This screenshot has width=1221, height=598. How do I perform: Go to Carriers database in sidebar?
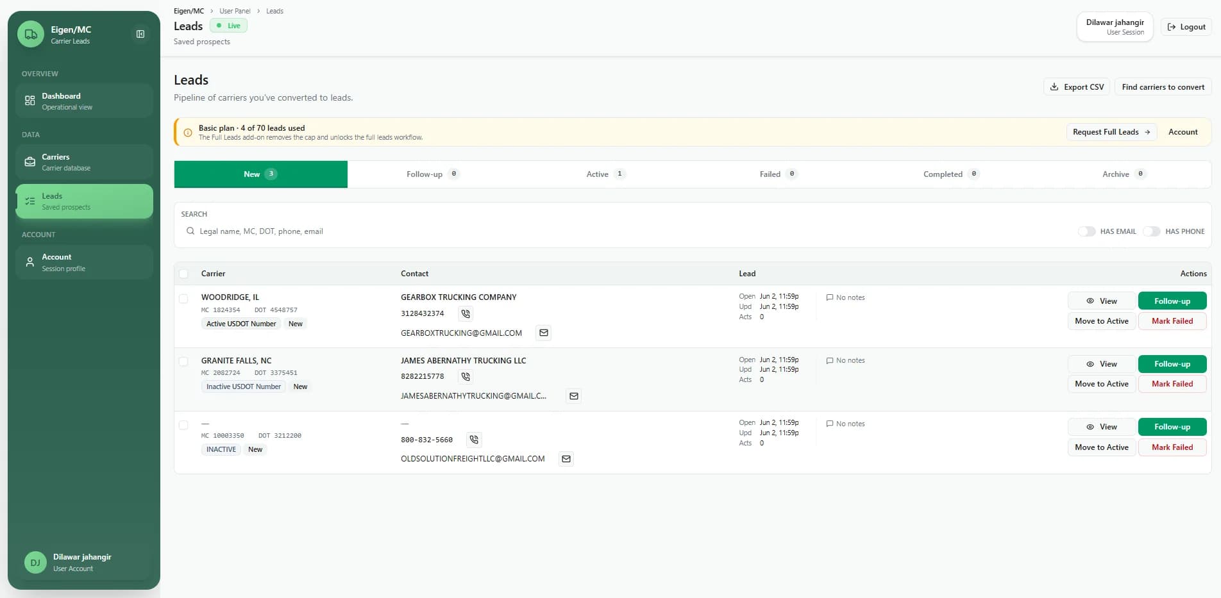pyautogui.click(x=84, y=162)
